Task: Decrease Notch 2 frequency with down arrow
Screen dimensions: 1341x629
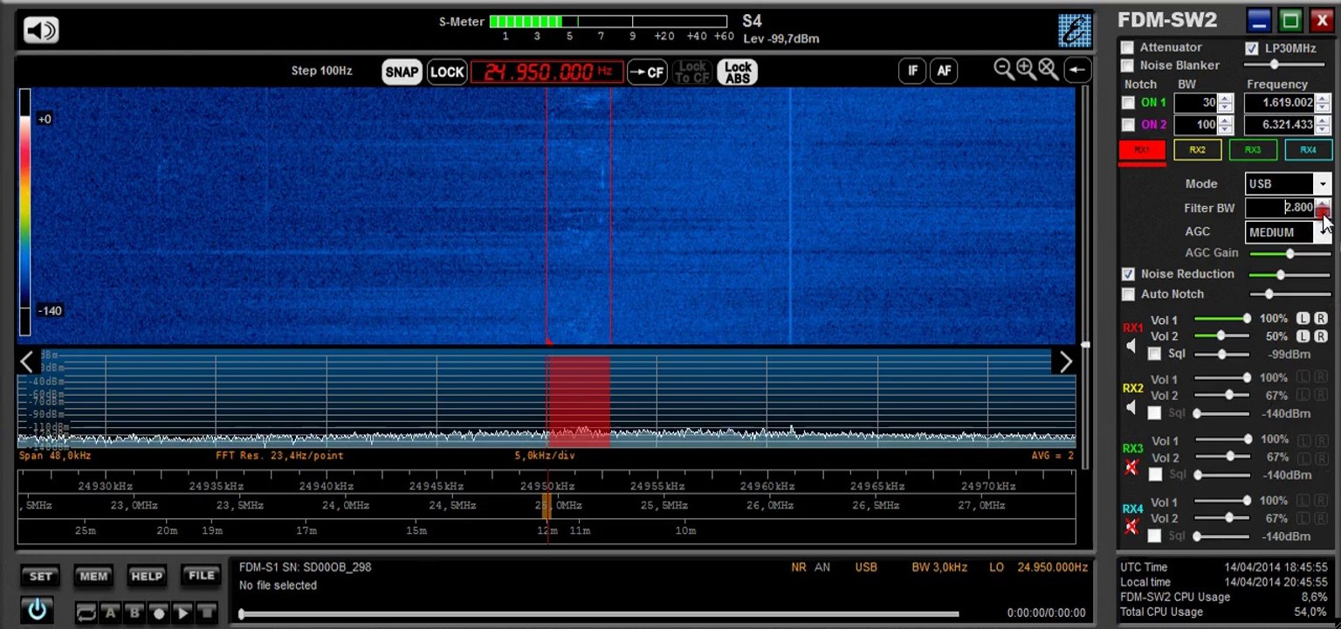Action: 1323,129
